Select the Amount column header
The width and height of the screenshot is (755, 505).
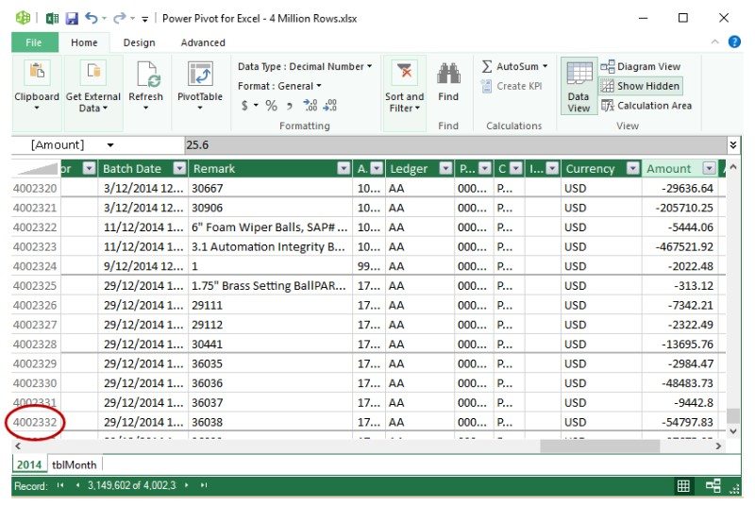point(669,169)
